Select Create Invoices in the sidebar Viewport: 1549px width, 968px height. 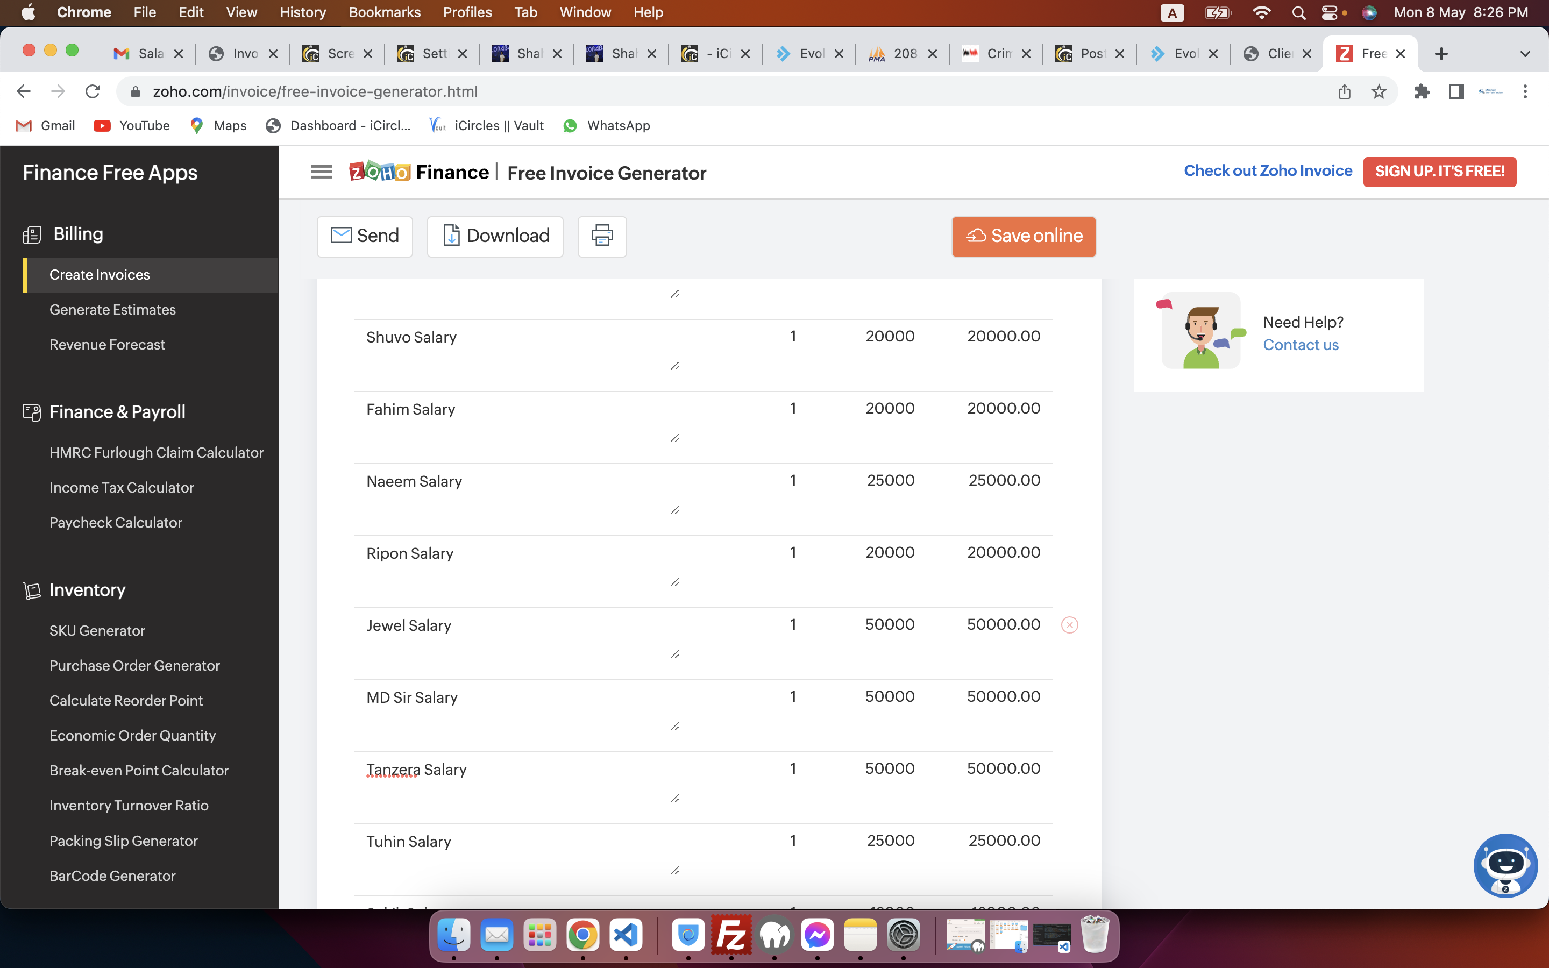tap(151, 275)
